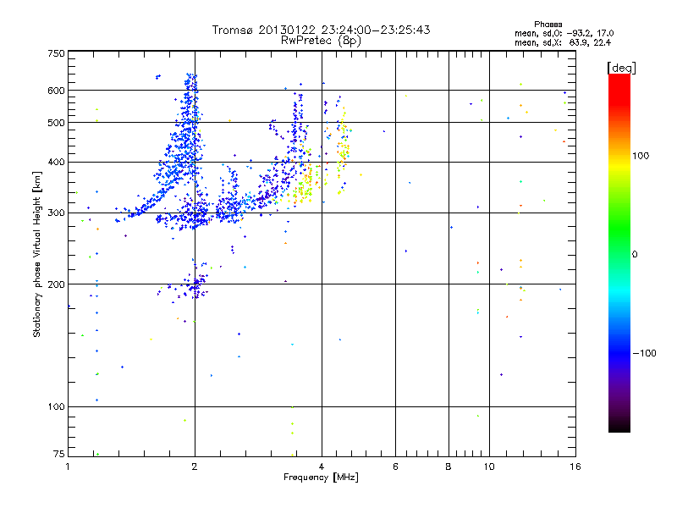Click the '4' tick label on the frequency axis

pyautogui.click(x=322, y=467)
